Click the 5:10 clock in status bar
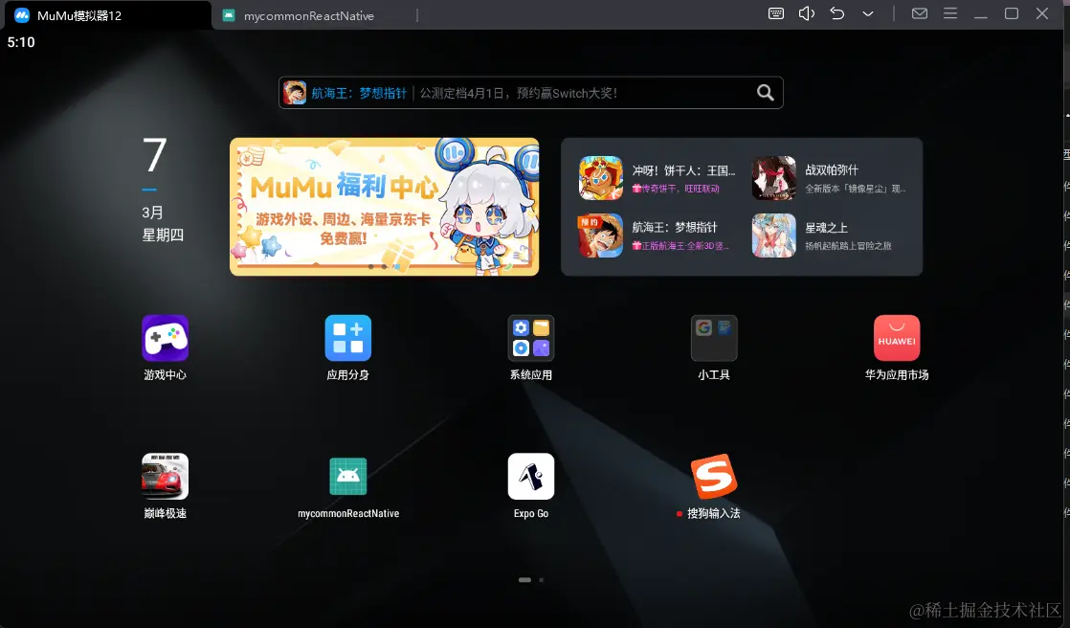Image resolution: width=1070 pixels, height=628 pixels. tap(21, 42)
